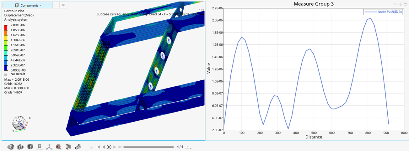Click the red legend color band

coord(6,28)
